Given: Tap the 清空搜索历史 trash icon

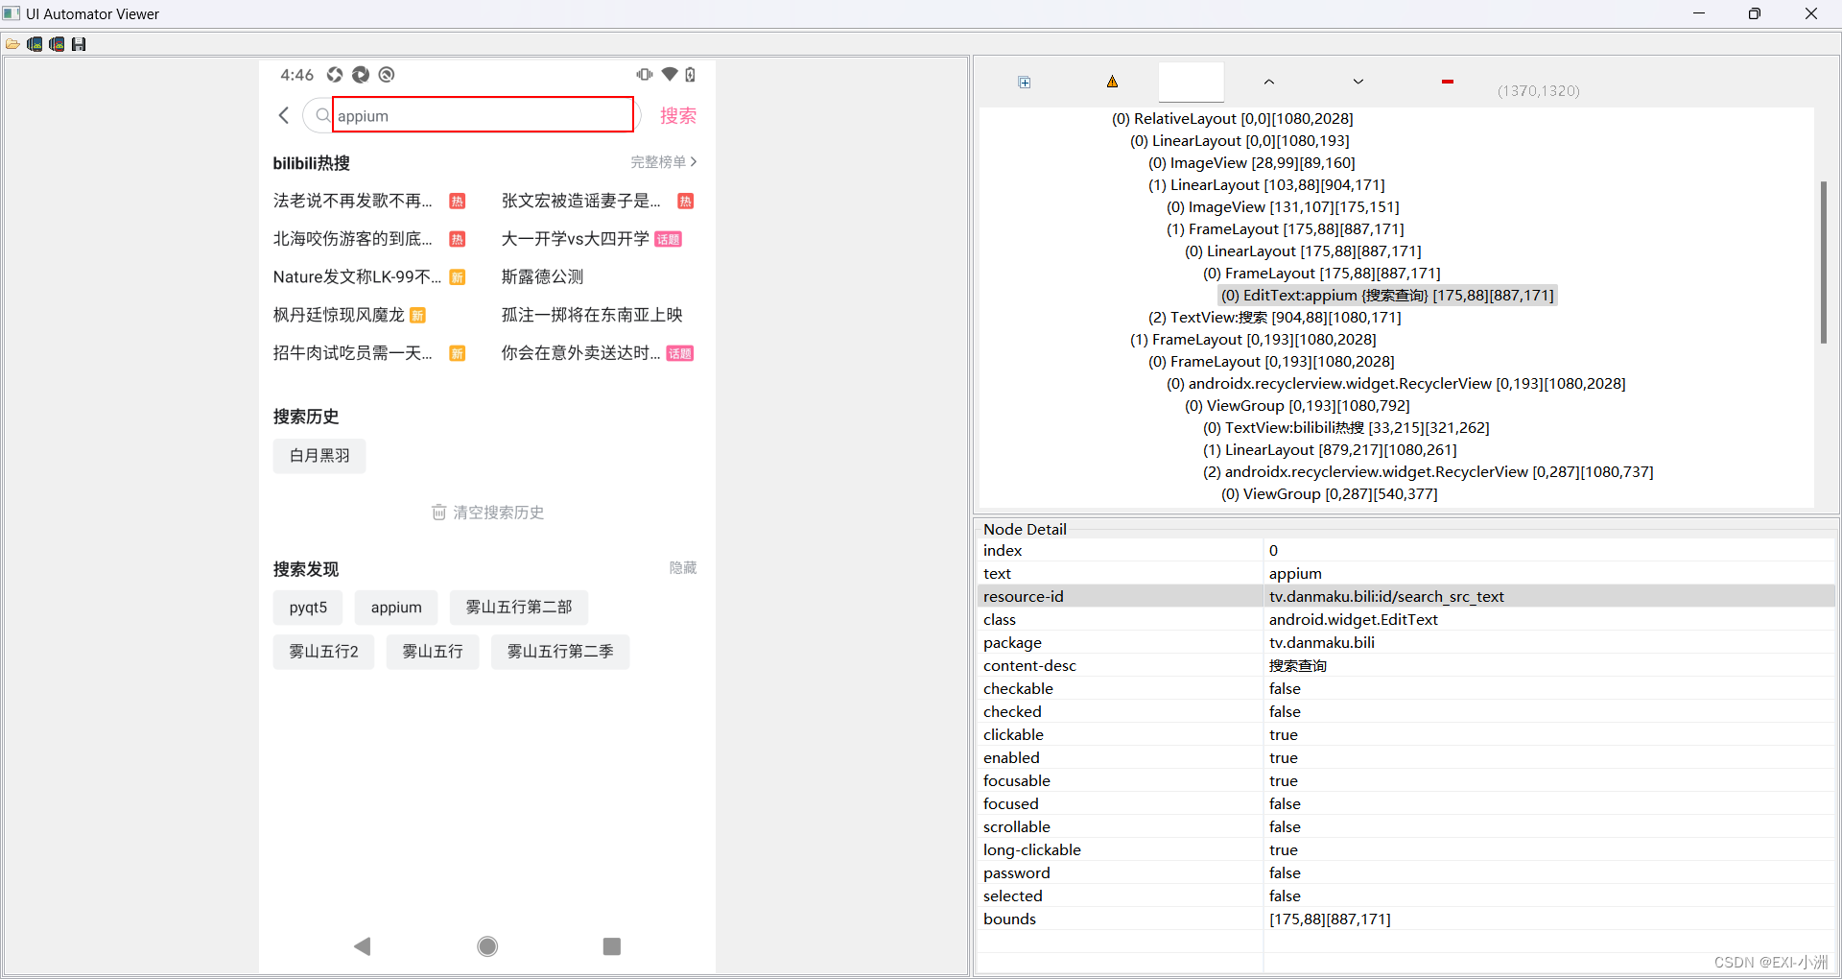Looking at the screenshot, I should [438, 513].
